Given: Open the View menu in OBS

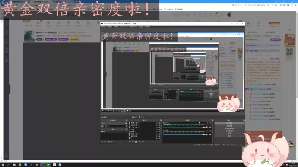Looking at the screenshot, I should [x=116, y=27].
